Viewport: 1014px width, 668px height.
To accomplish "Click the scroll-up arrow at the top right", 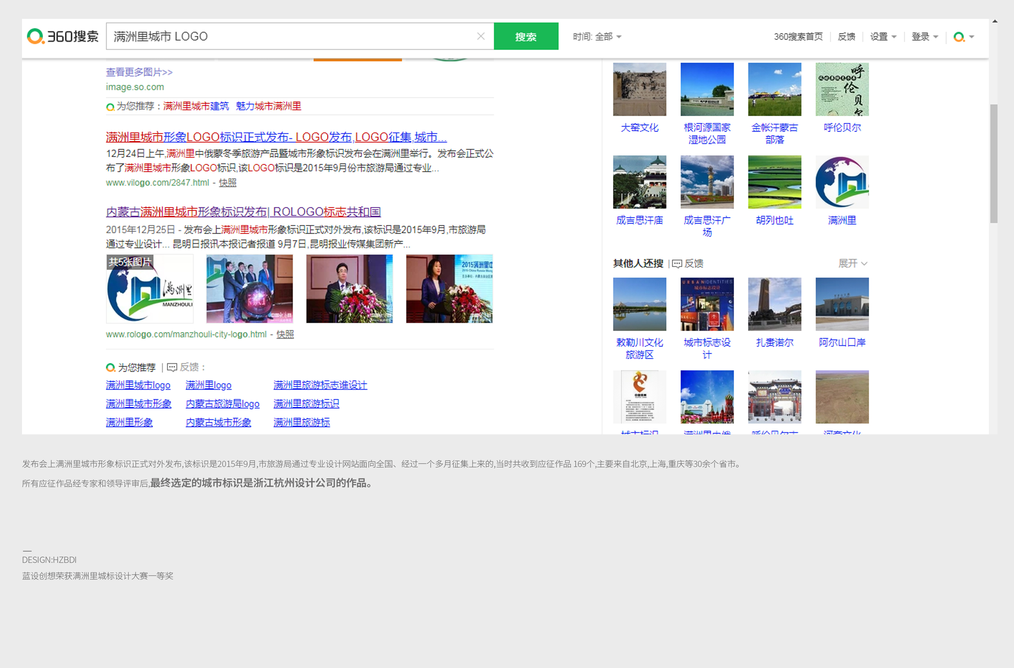I will tap(994, 21).
